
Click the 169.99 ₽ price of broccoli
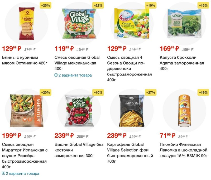click(169, 48)
